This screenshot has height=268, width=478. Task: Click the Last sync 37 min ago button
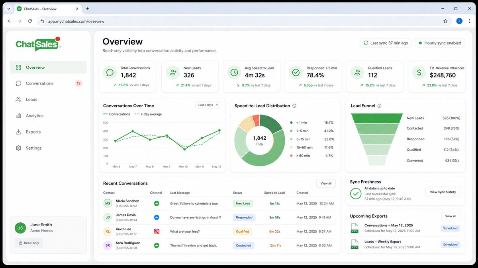[x=386, y=43]
